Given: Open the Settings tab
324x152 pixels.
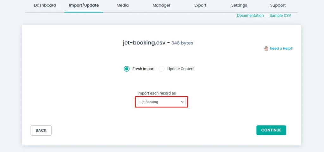Looking at the screenshot, I should point(239,5).
